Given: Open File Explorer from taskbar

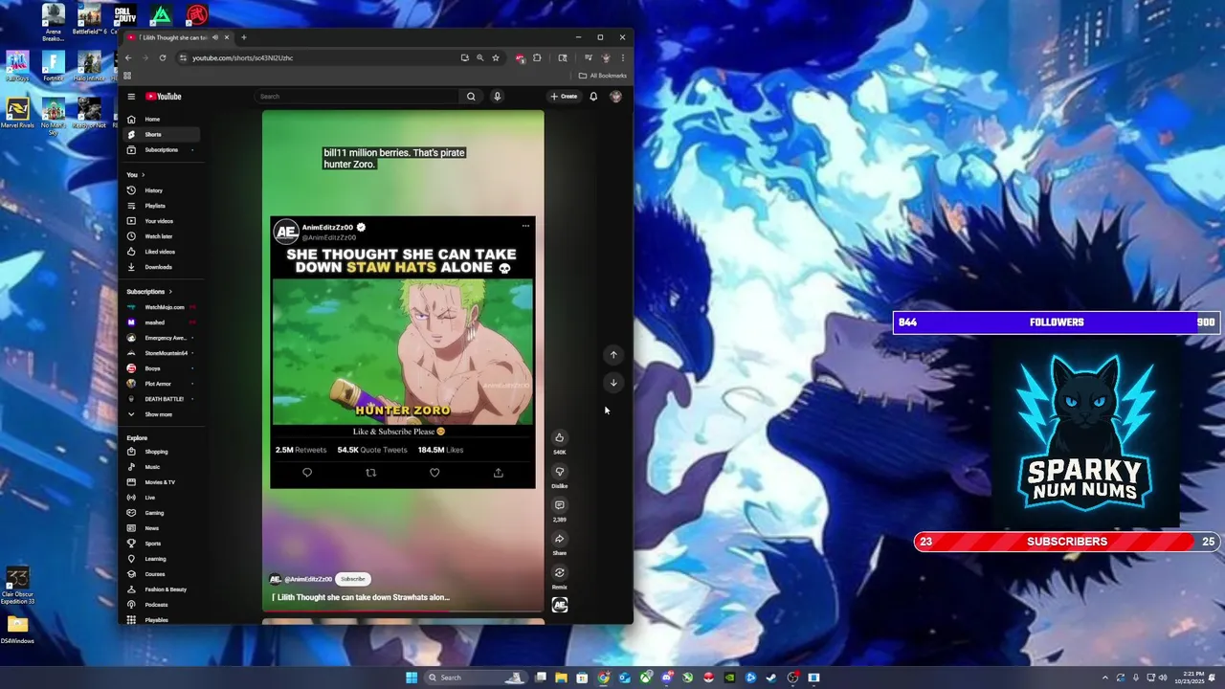Looking at the screenshot, I should (x=561, y=678).
